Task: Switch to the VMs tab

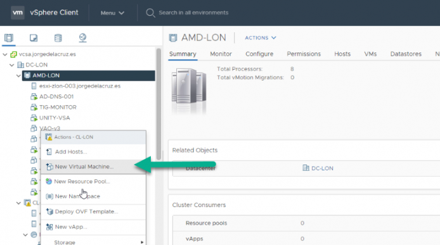Action: point(370,54)
